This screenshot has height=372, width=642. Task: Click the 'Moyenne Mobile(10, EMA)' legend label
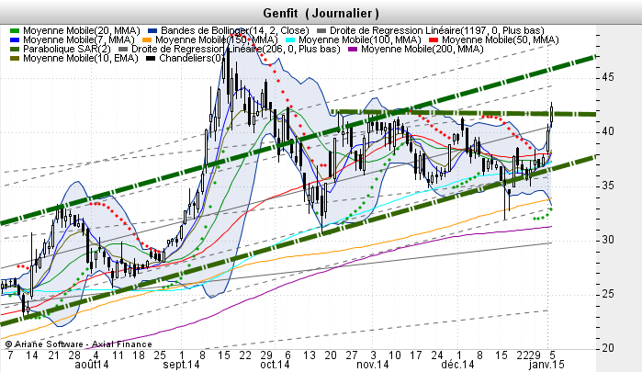81,59
